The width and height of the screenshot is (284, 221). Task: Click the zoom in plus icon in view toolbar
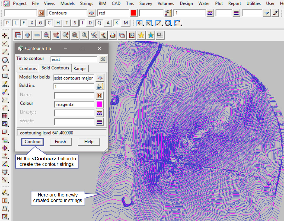28,35
